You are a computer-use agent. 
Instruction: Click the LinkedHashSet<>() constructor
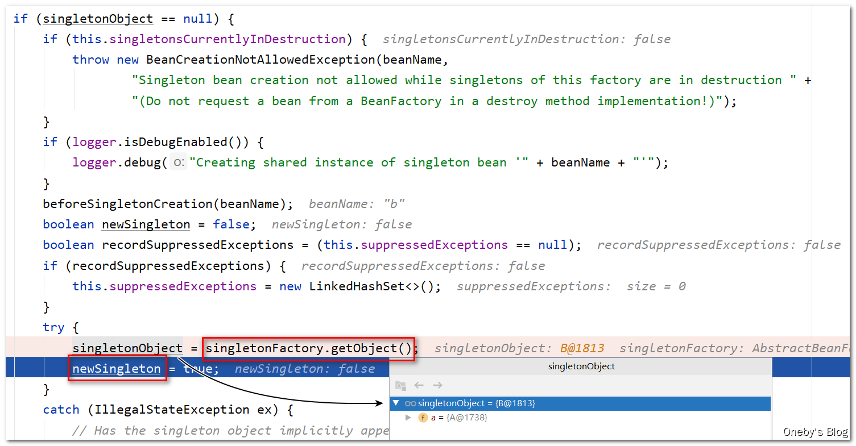pos(371,286)
